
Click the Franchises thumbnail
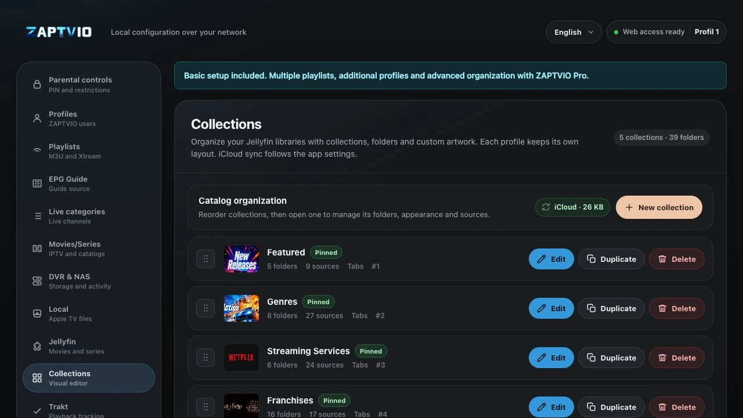241,406
